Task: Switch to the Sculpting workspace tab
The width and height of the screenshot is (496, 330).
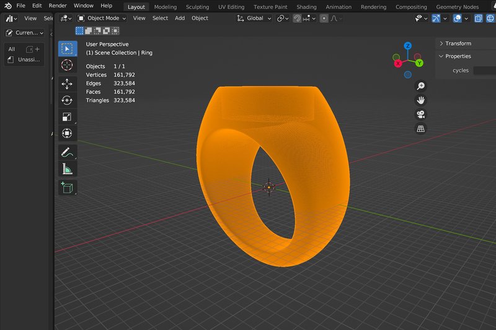Action: (x=197, y=7)
